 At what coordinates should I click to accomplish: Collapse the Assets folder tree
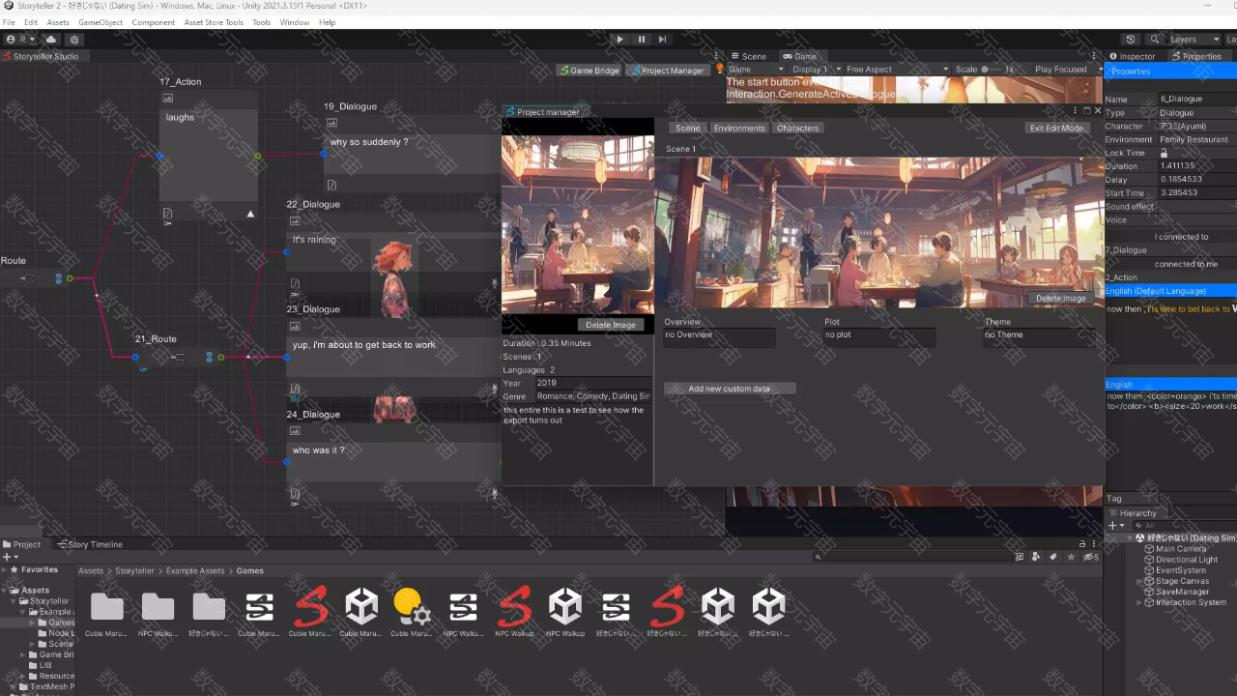coord(6,590)
